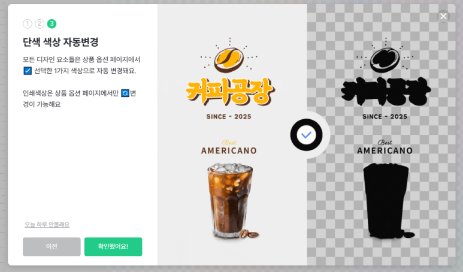This screenshot has height=272, width=463.
Task: Click the blue refresh icon in text
Action: [125, 93]
